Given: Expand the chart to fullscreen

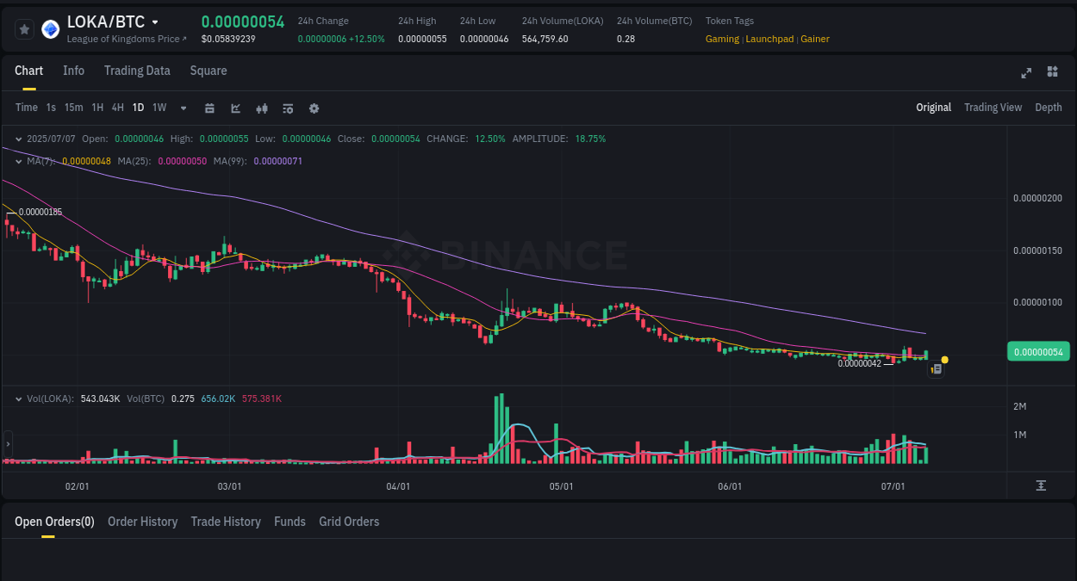Looking at the screenshot, I should click(x=1025, y=73).
